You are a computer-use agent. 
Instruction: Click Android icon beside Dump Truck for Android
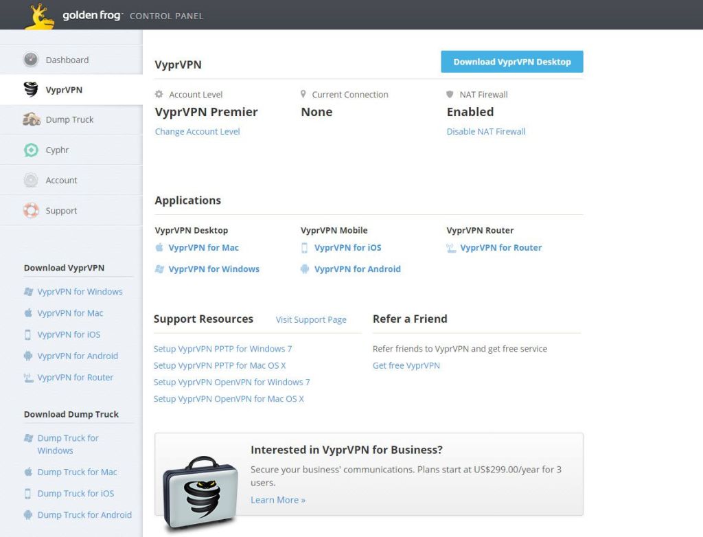(27, 514)
